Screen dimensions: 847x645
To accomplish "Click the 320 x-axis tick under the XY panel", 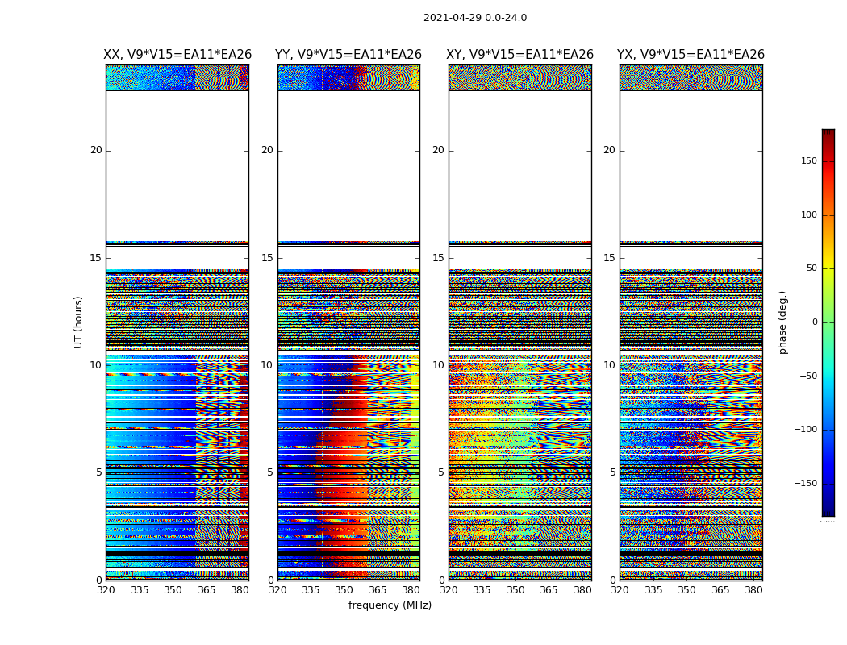I will (449, 590).
